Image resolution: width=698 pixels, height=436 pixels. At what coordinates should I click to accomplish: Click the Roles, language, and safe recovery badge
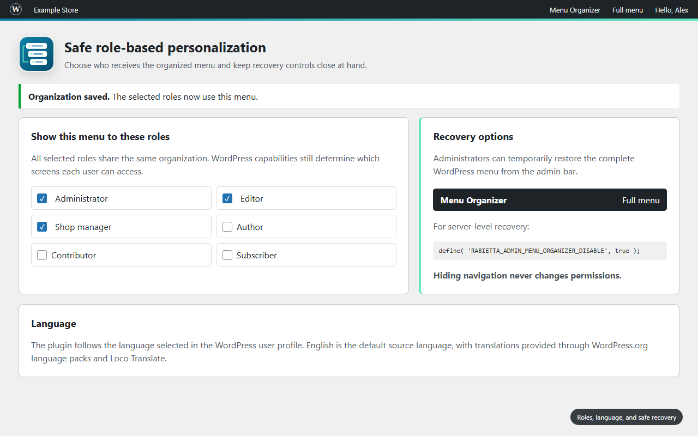(x=627, y=417)
